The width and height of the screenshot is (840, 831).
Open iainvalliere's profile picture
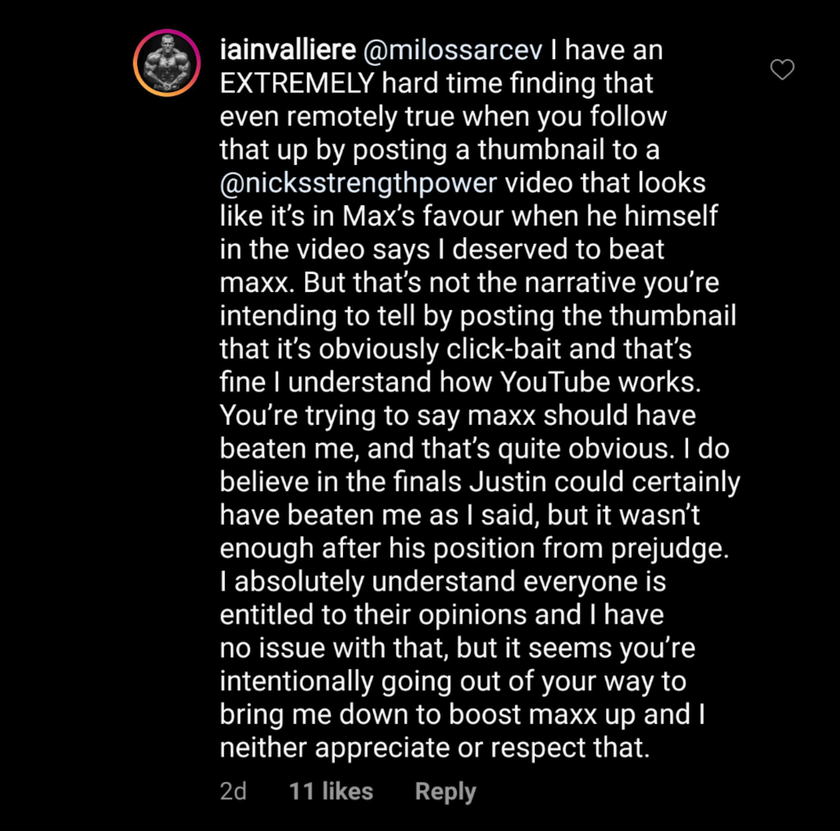pyautogui.click(x=167, y=63)
